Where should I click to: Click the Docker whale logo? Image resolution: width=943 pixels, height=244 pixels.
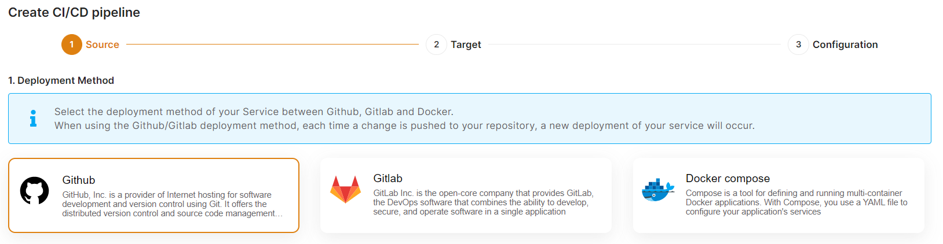[x=658, y=190]
